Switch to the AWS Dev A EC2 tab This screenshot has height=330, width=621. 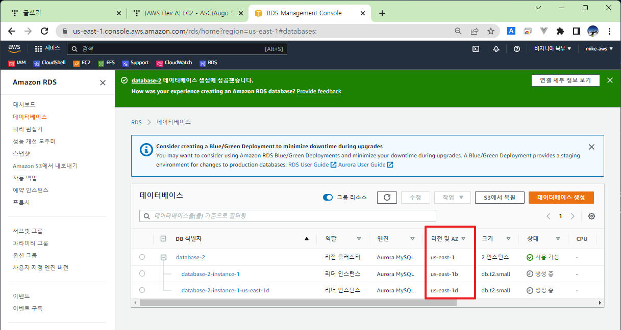pos(187,13)
